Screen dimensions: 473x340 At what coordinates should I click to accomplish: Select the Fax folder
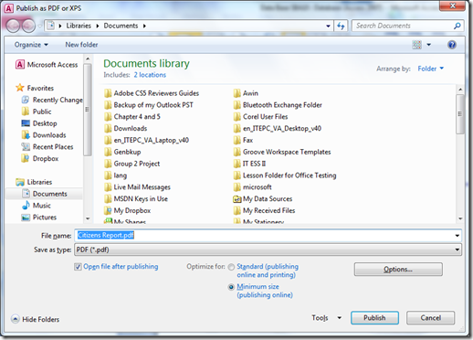coord(243,140)
